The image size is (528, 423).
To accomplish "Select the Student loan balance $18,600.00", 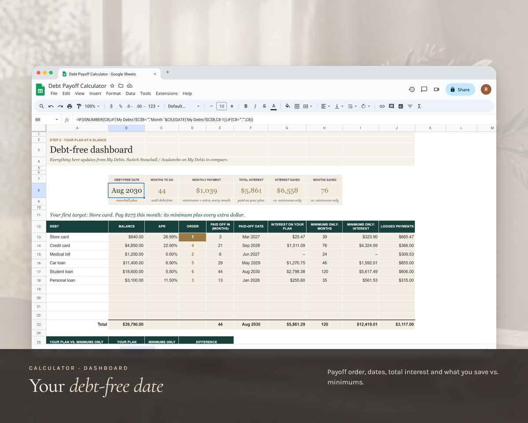I will coord(126,272).
